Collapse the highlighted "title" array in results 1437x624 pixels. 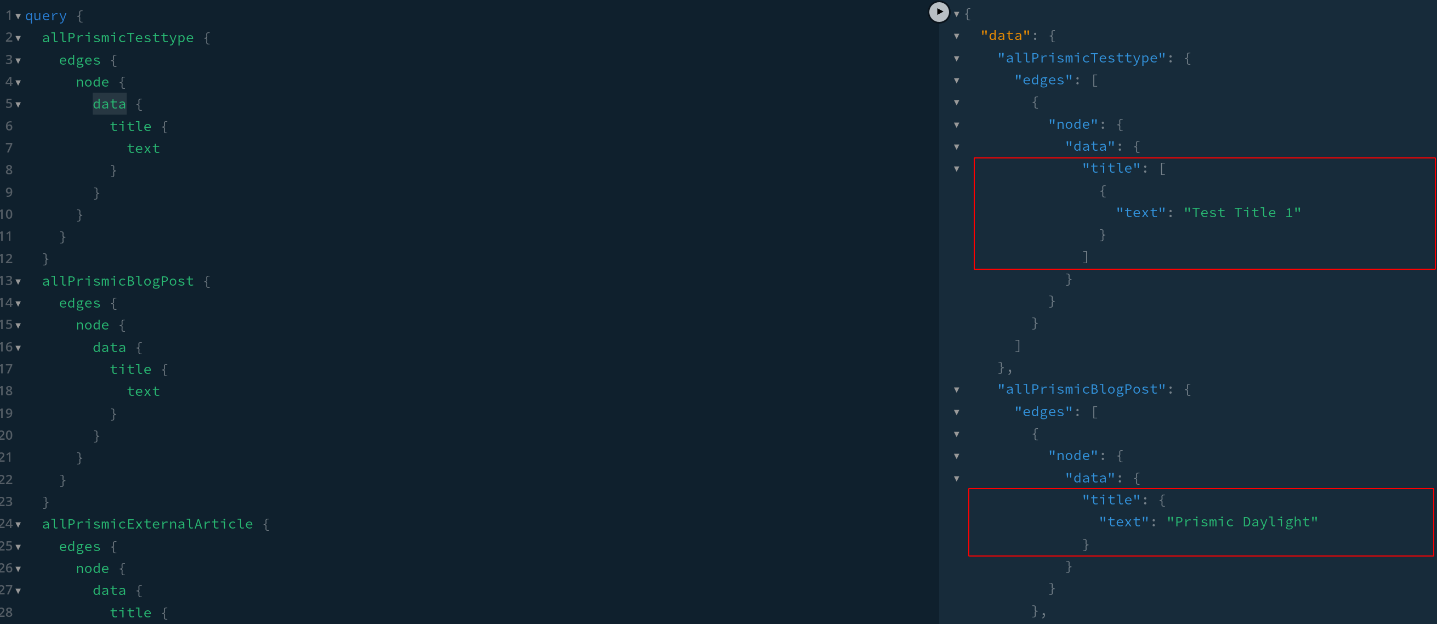pyautogui.click(x=956, y=168)
